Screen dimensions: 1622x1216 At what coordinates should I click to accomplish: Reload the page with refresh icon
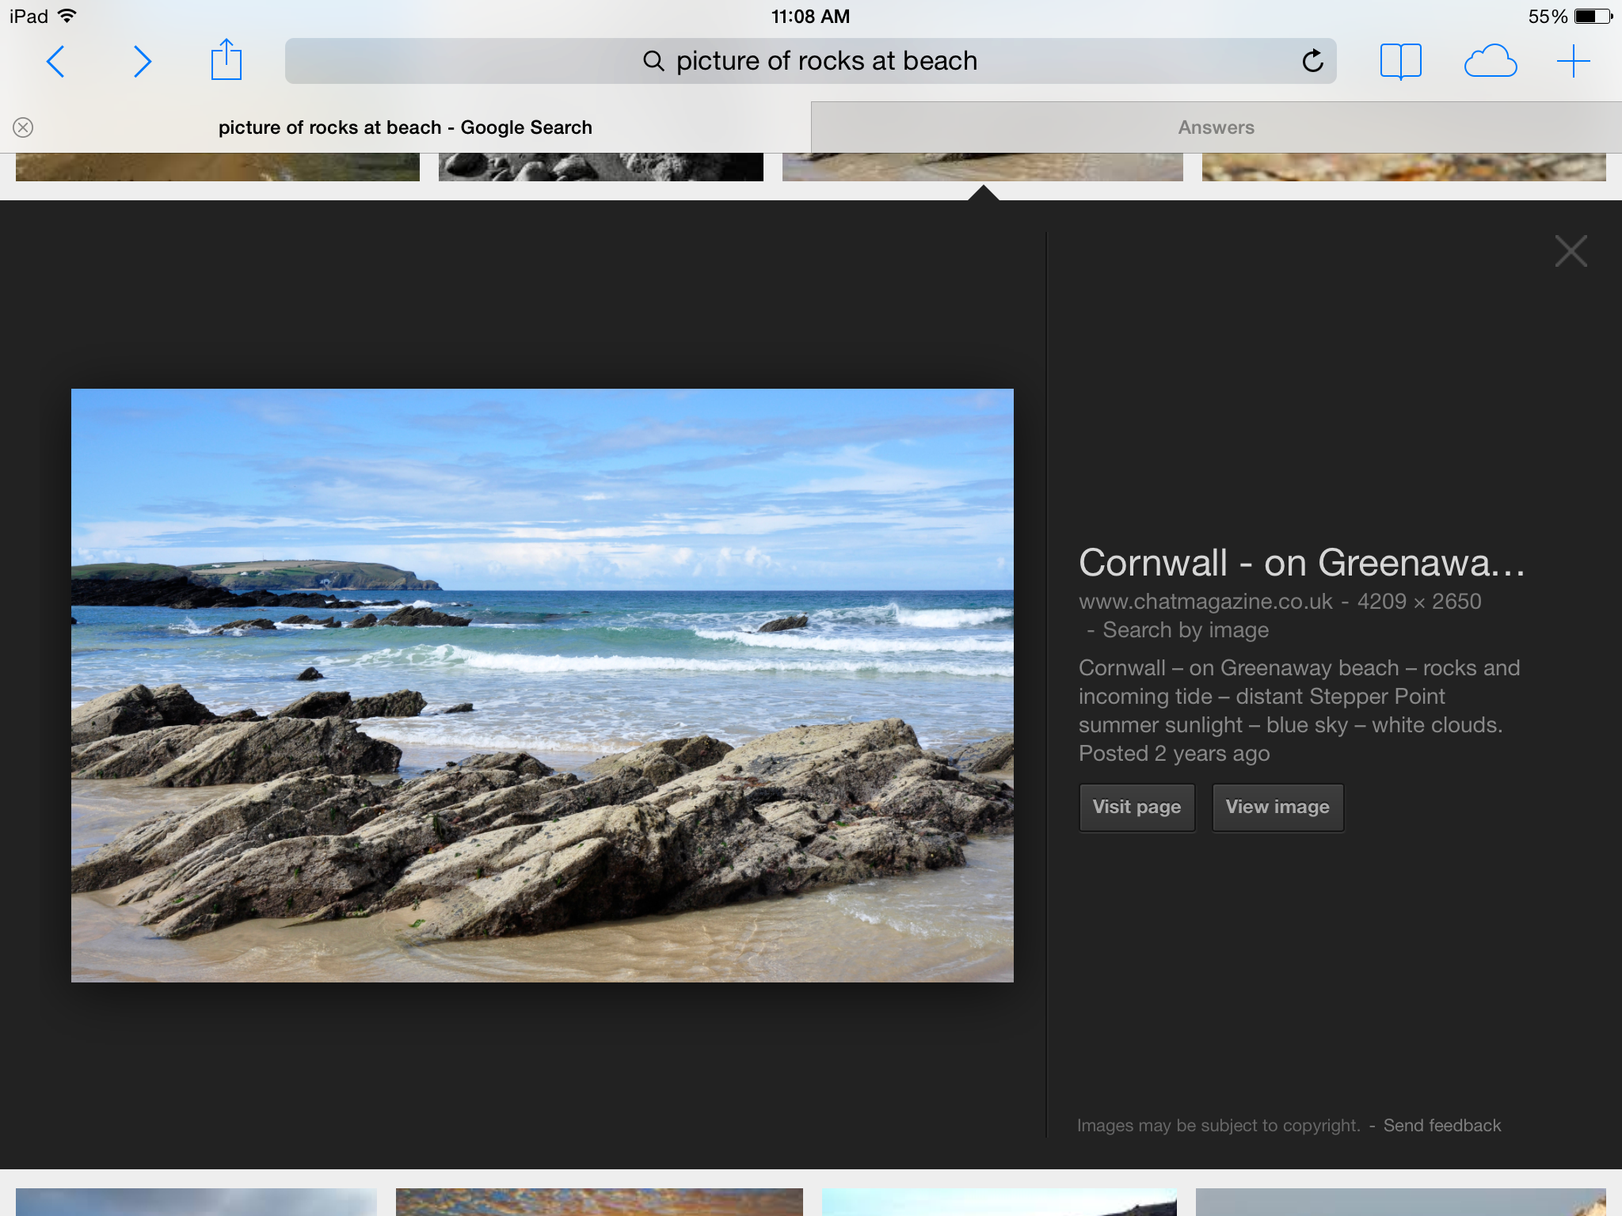click(1312, 61)
